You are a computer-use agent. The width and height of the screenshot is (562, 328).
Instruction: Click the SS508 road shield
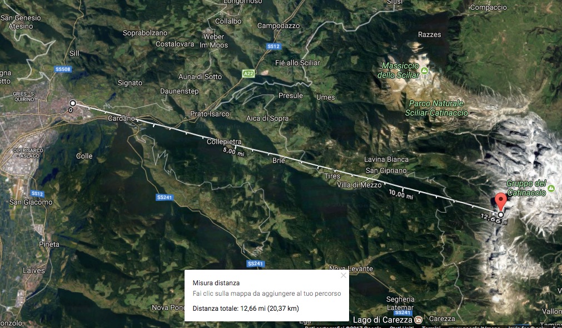pos(63,69)
